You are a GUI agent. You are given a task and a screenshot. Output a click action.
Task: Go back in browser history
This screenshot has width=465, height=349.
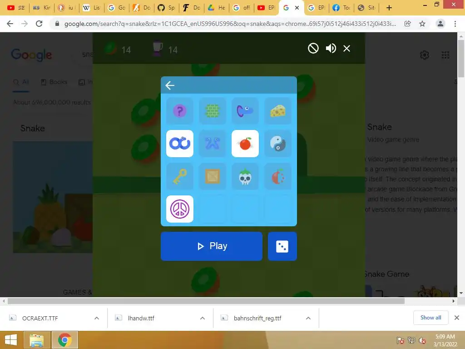pos(10,24)
